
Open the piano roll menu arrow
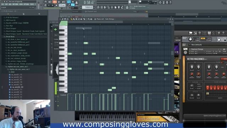tap(60, 19)
